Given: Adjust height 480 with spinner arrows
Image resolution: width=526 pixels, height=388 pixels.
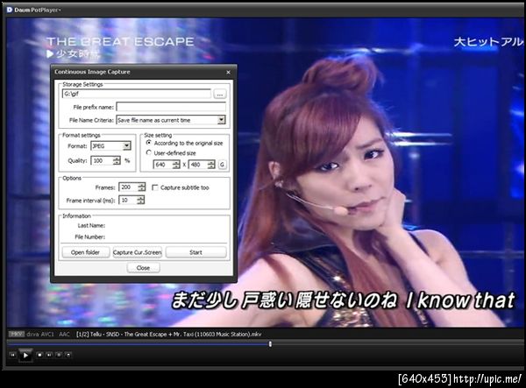Looking at the screenshot, I should tap(211, 165).
